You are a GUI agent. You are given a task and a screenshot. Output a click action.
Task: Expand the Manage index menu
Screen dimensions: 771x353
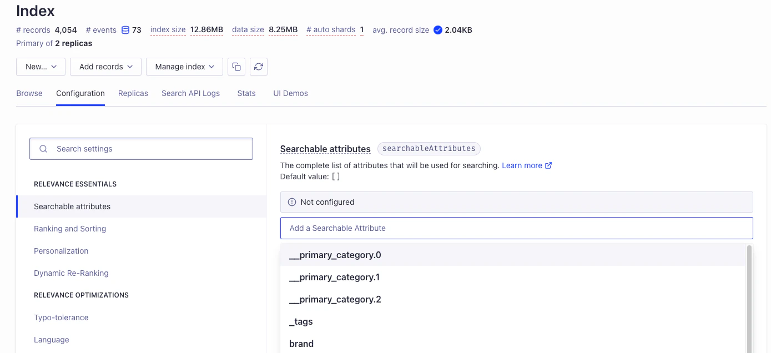point(184,66)
